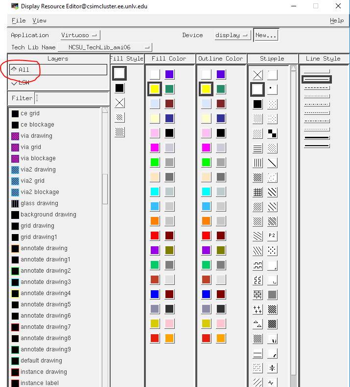The image size is (350, 387).
Task: Open the Application Virtuoso dropdown
Action: point(80,35)
